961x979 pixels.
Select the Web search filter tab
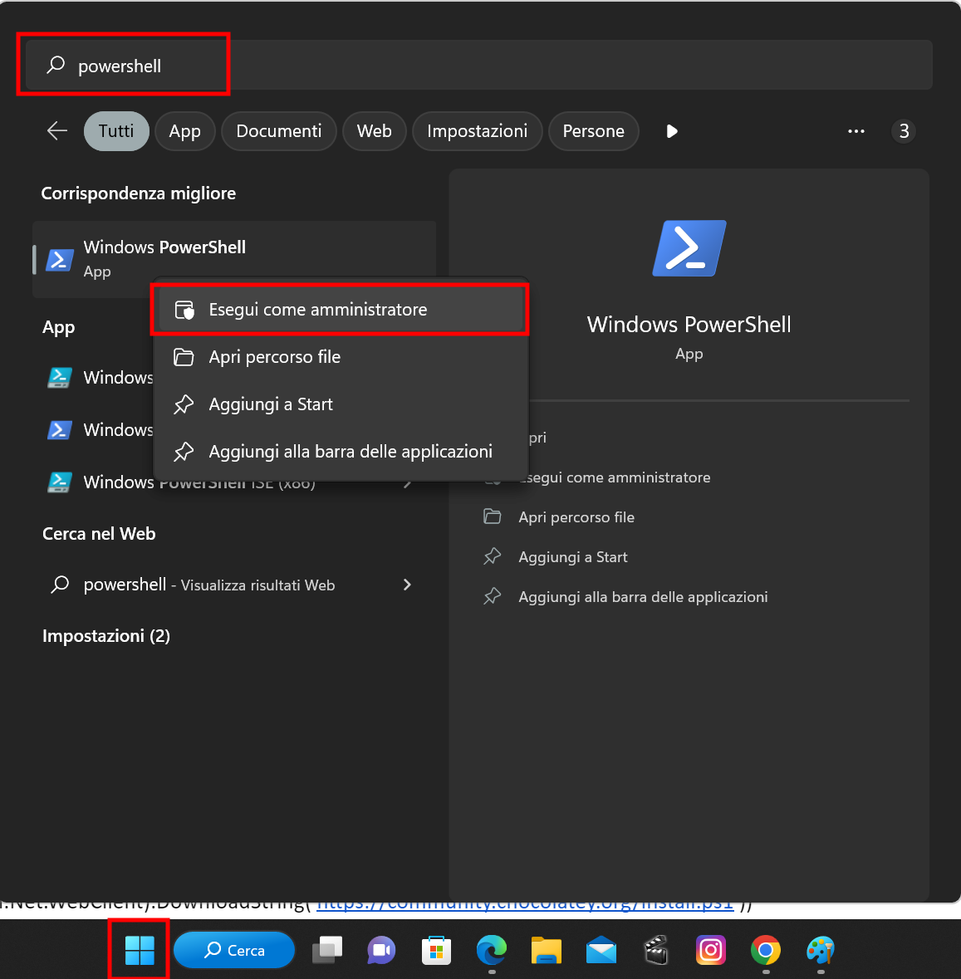click(374, 130)
